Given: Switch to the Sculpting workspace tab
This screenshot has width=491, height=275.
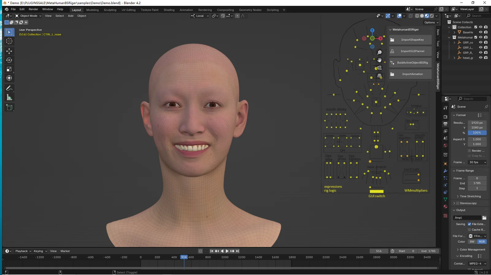Looking at the screenshot, I should click(x=110, y=10).
